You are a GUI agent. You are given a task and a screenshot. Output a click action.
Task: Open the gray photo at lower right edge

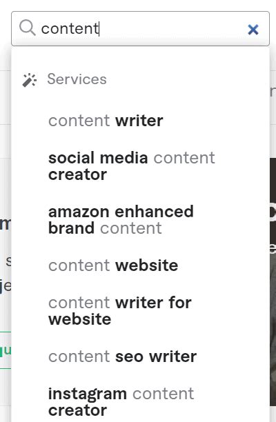tap(273, 328)
